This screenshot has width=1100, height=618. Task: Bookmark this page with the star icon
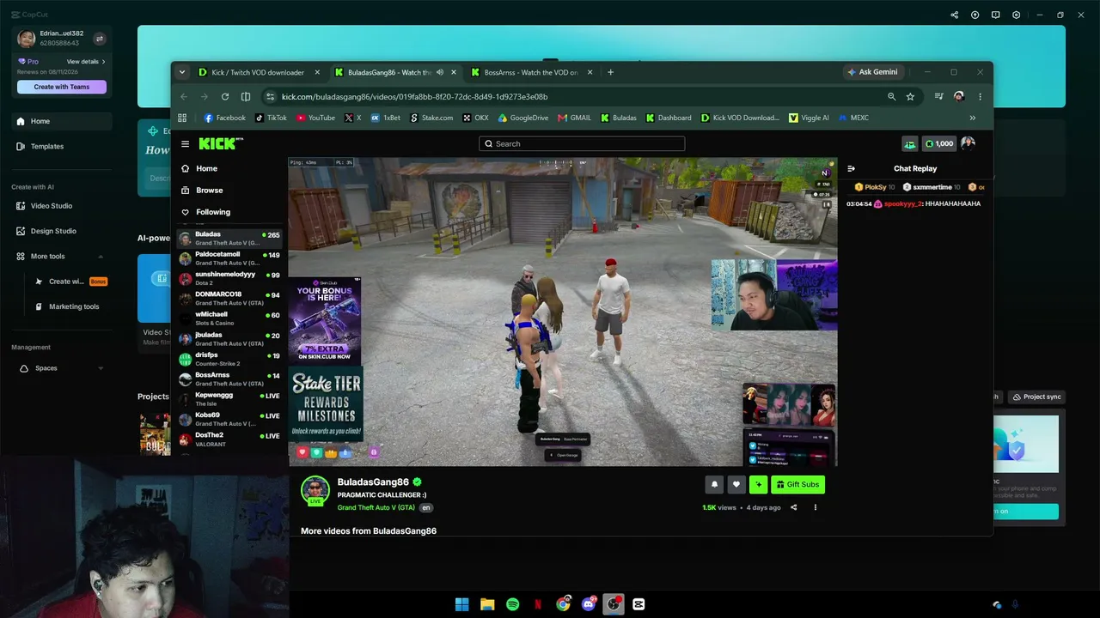point(910,96)
